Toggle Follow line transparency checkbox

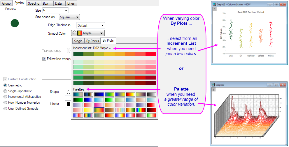tap(44, 59)
